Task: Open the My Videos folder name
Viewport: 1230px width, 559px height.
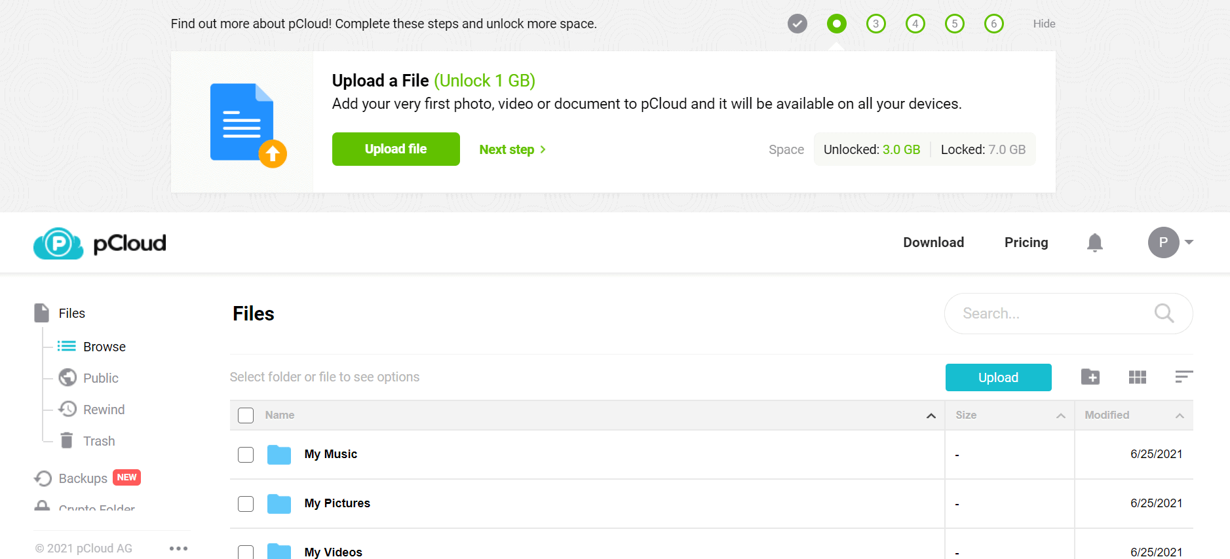Action: click(333, 552)
